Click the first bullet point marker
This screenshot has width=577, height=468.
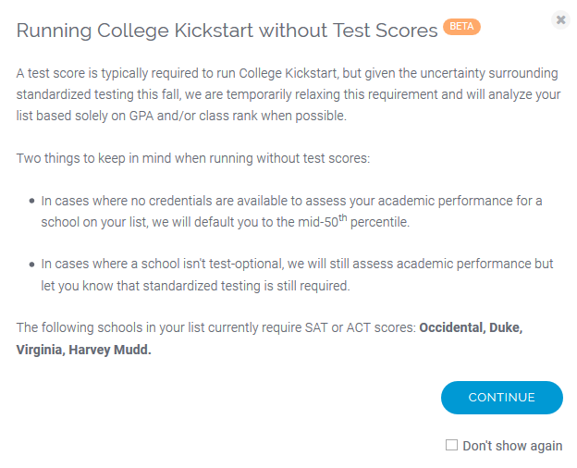[x=32, y=201]
